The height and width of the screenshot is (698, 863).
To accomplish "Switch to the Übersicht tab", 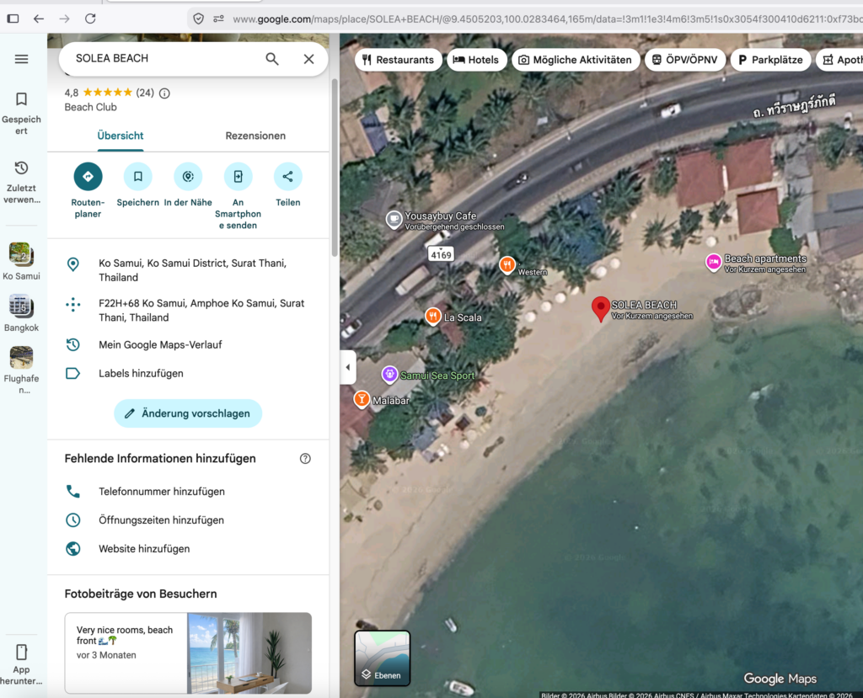I will [120, 136].
